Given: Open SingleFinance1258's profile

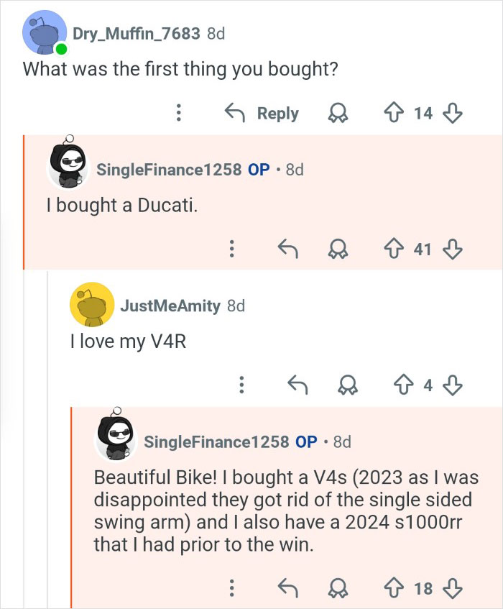Looking at the screenshot, I should pos(171,168).
